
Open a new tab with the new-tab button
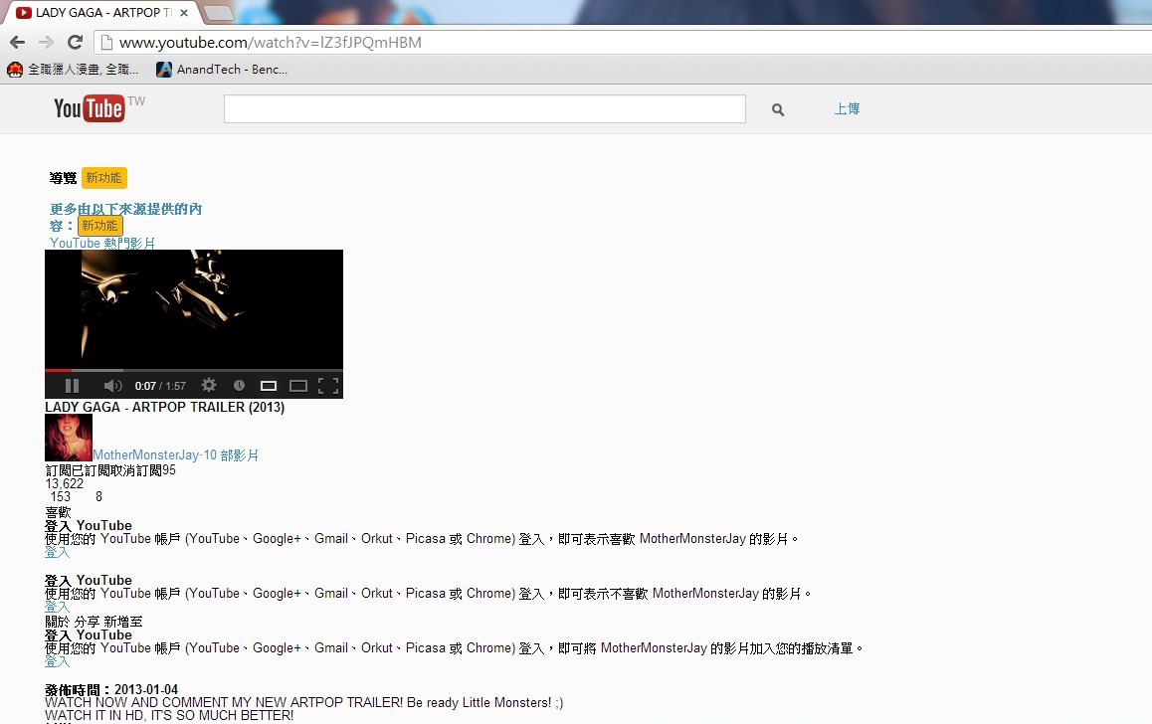tap(218, 13)
